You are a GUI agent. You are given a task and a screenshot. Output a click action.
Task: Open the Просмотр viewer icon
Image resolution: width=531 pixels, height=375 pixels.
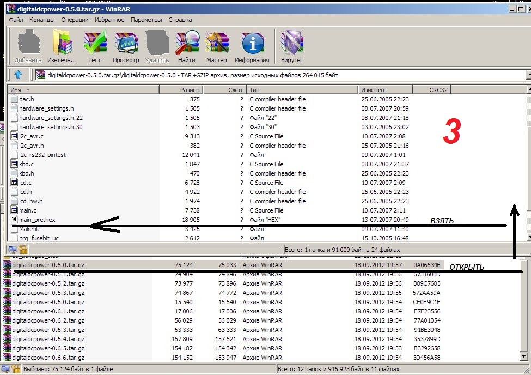(x=126, y=43)
